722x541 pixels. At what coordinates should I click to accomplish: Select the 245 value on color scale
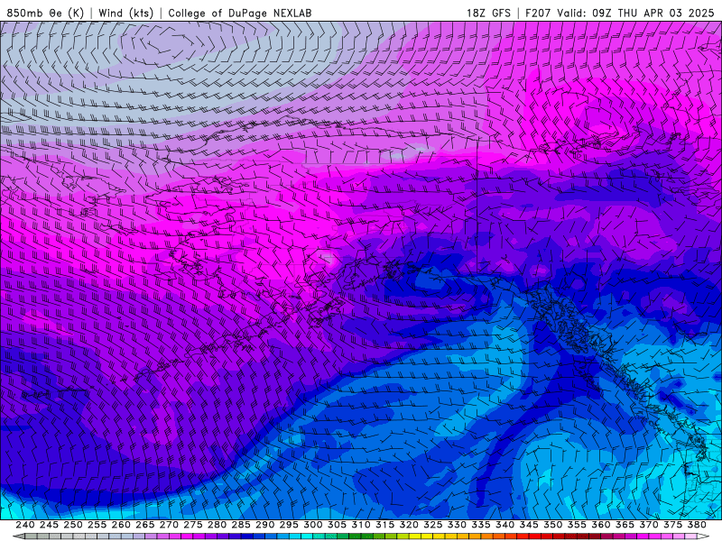point(49,525)
